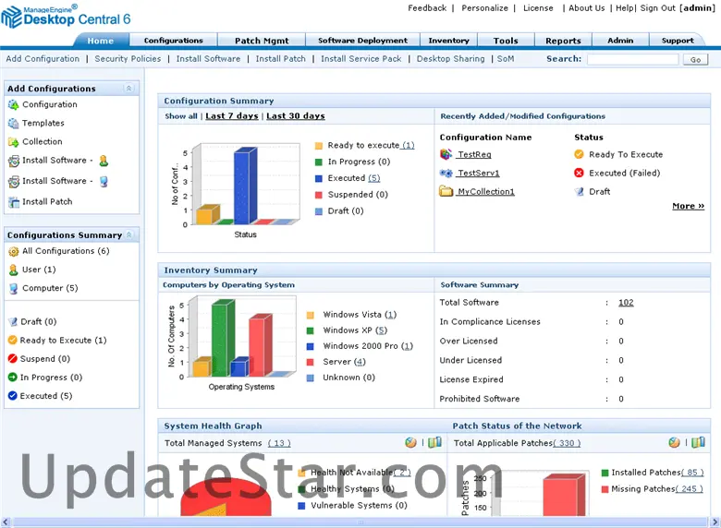The width and height of the screenshot is (721, 528).
Task: Click the TestReg configuration icon
Action: coord(446,154)
